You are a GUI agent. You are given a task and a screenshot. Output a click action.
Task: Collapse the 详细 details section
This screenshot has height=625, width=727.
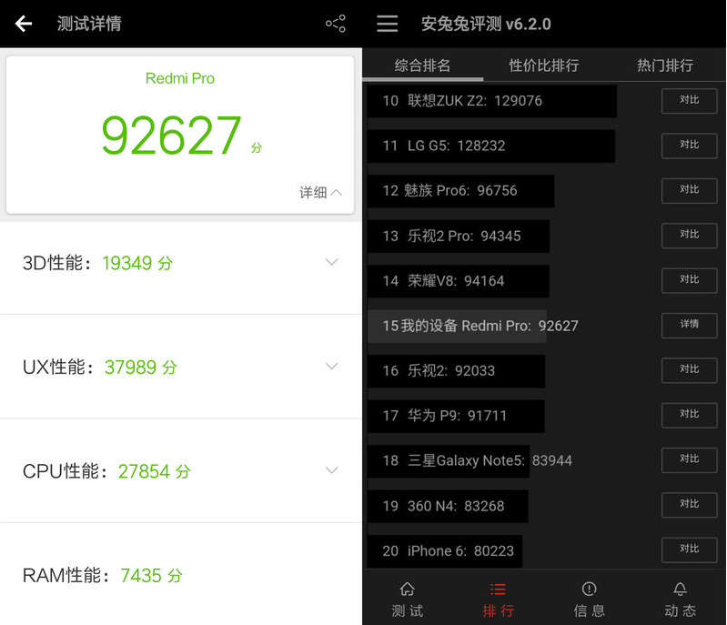point(320,192)
